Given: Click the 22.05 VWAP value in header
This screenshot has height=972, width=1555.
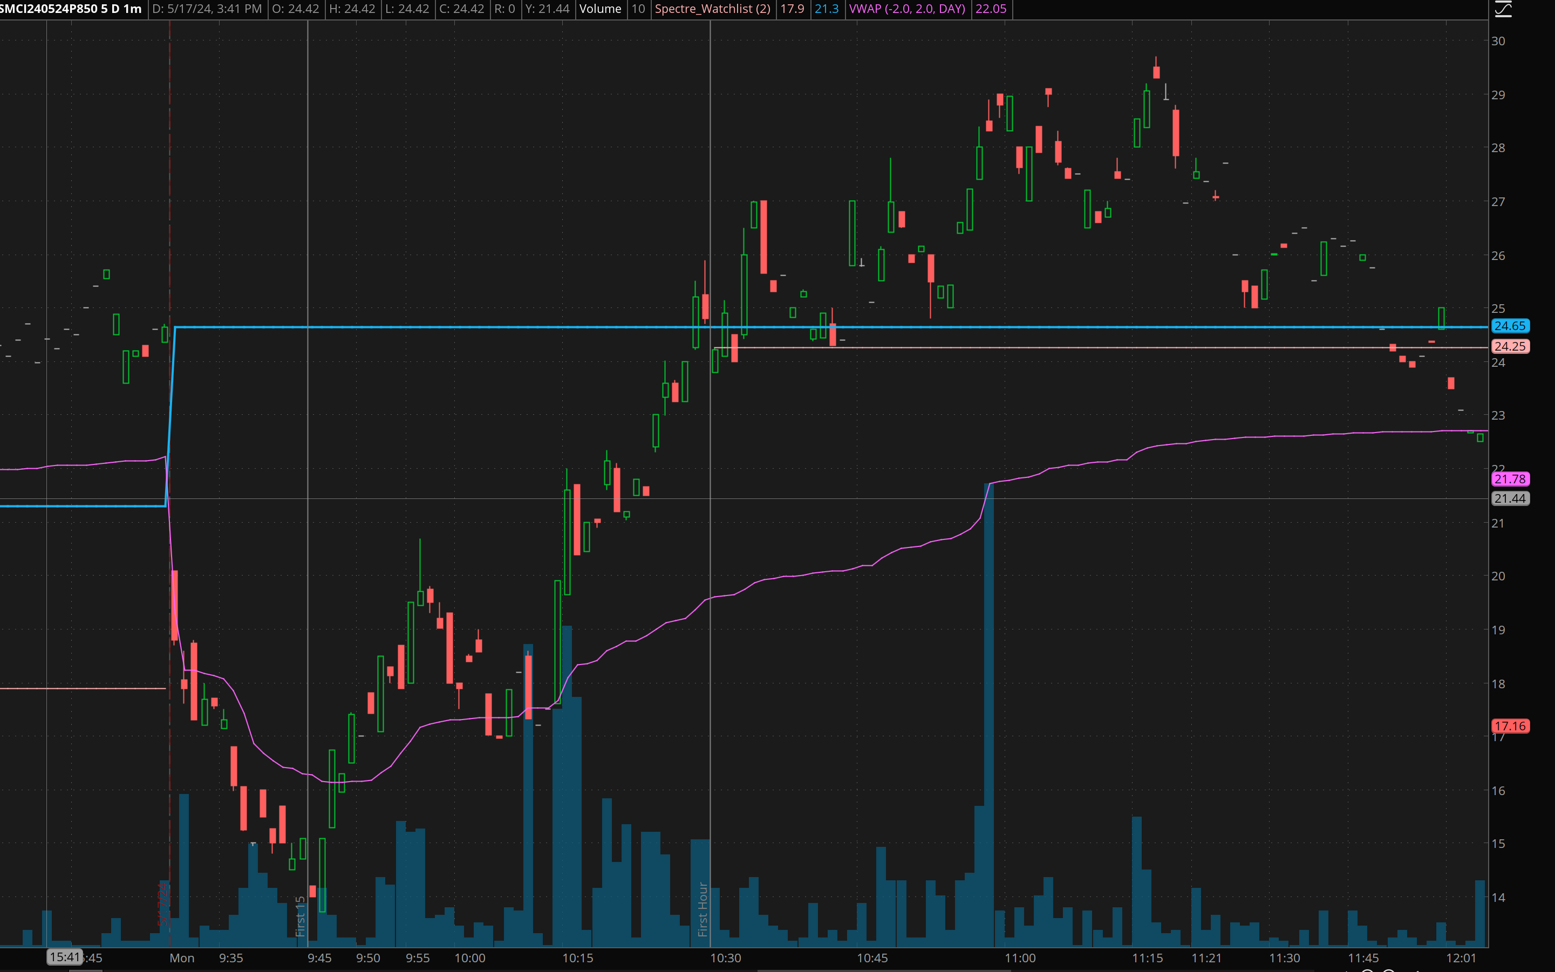Looking at the screenshot, I should (991, 9).
